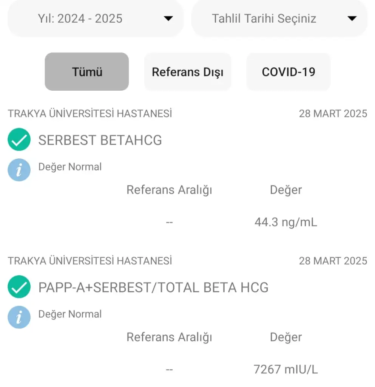Open the SERBEST BETAHCG test result
This screenshot has height=387, width=375.
click(x=100, y=140)
